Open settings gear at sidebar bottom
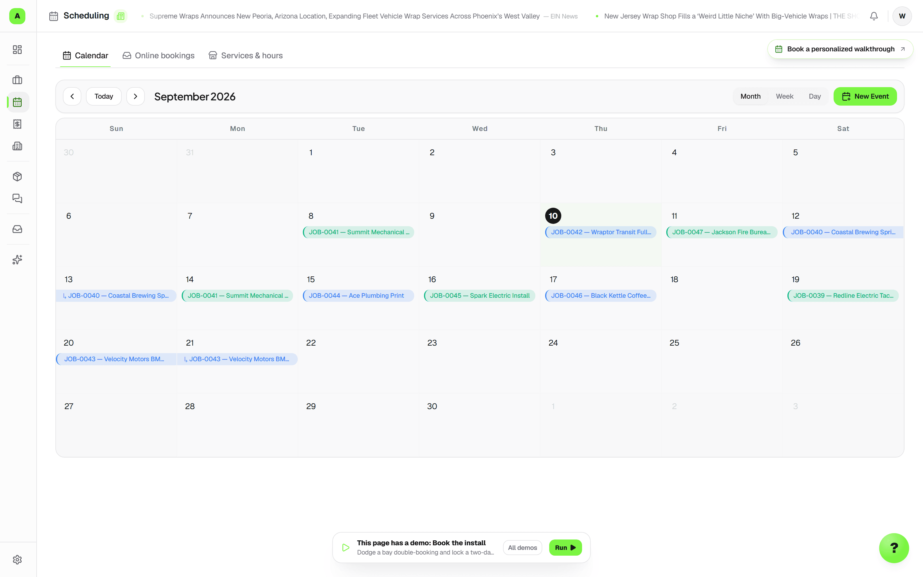The height and width of the screenshot is (577, 923). tap(17, 559)
